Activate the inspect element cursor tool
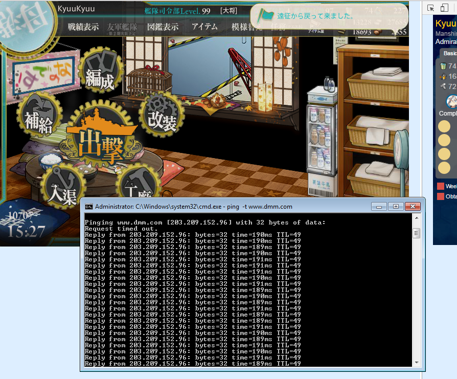 pyautogui.click(x=430, y=8)
